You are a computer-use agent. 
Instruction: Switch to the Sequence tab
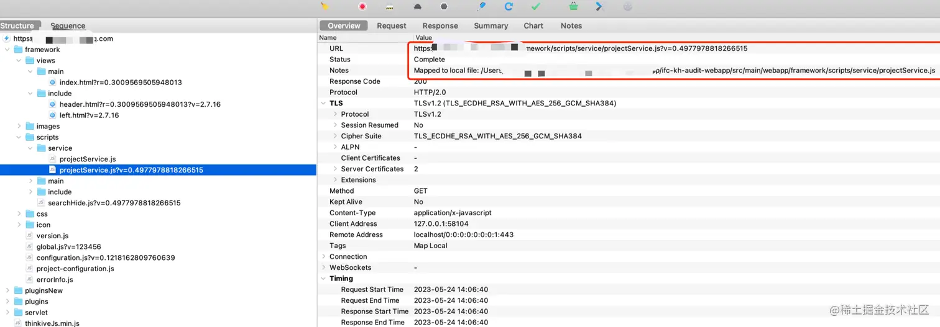point(68,25)
